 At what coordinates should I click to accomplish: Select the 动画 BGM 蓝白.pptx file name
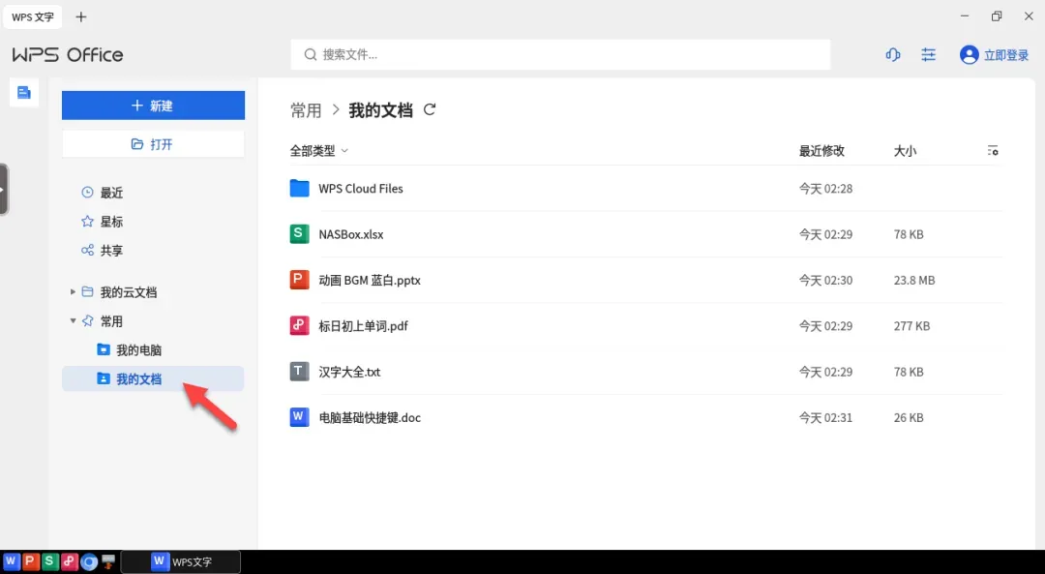click(x=370, y=280)
